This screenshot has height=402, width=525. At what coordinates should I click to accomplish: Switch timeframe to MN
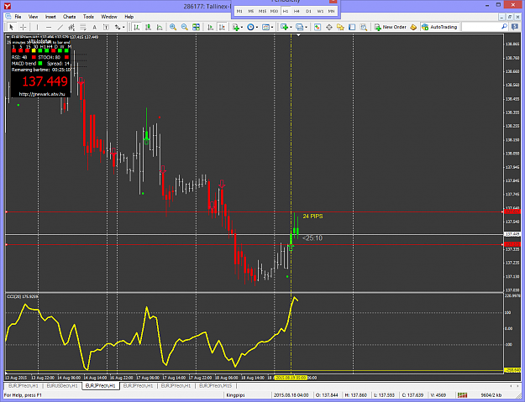pyautogui.click(x=331, y=11)
